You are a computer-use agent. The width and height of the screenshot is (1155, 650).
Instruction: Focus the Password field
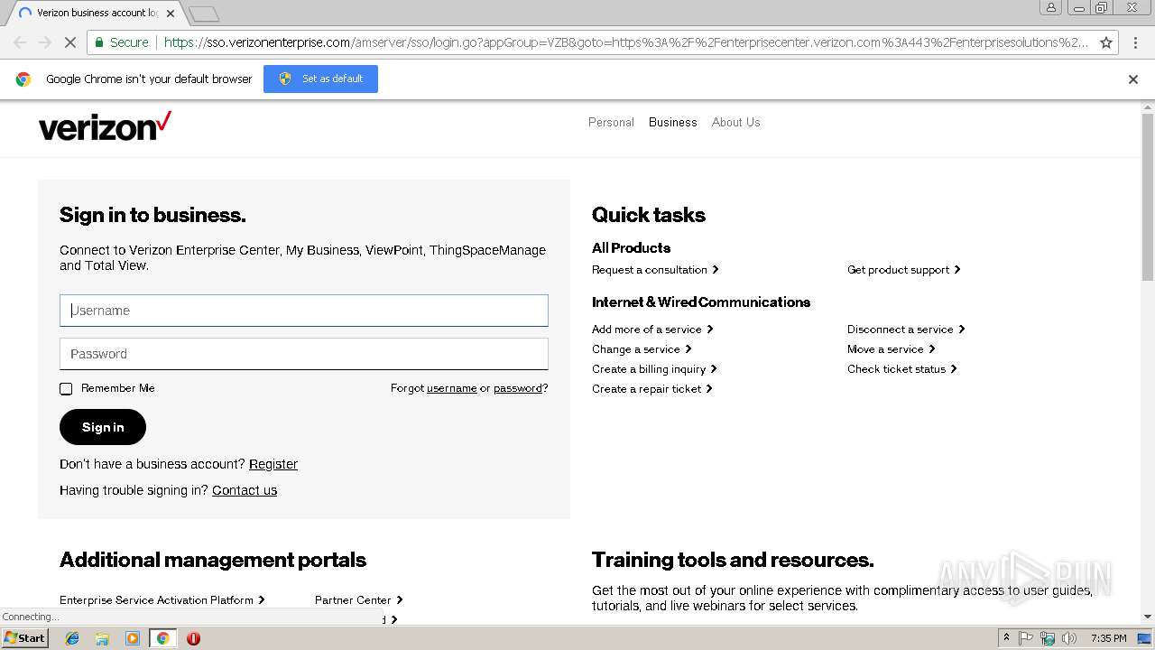coord(304,354)
